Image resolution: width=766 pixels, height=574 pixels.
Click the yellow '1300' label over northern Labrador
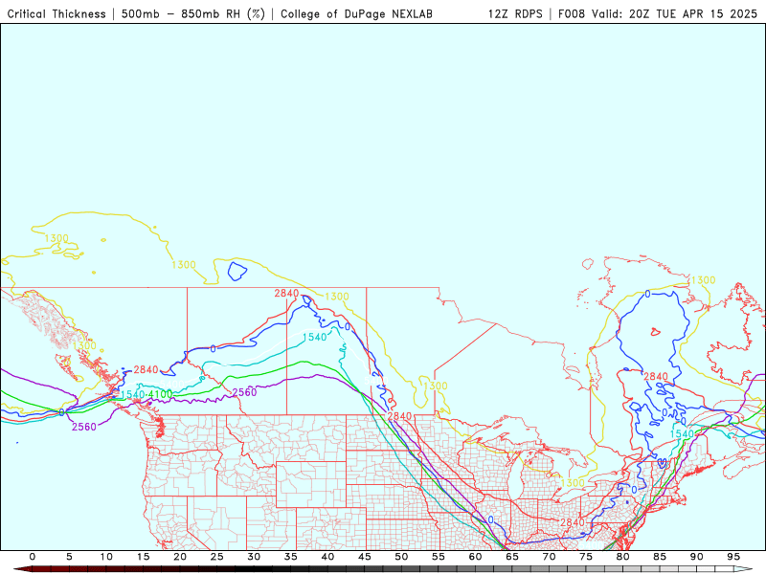pyautogui.click(x=703, y=280)
